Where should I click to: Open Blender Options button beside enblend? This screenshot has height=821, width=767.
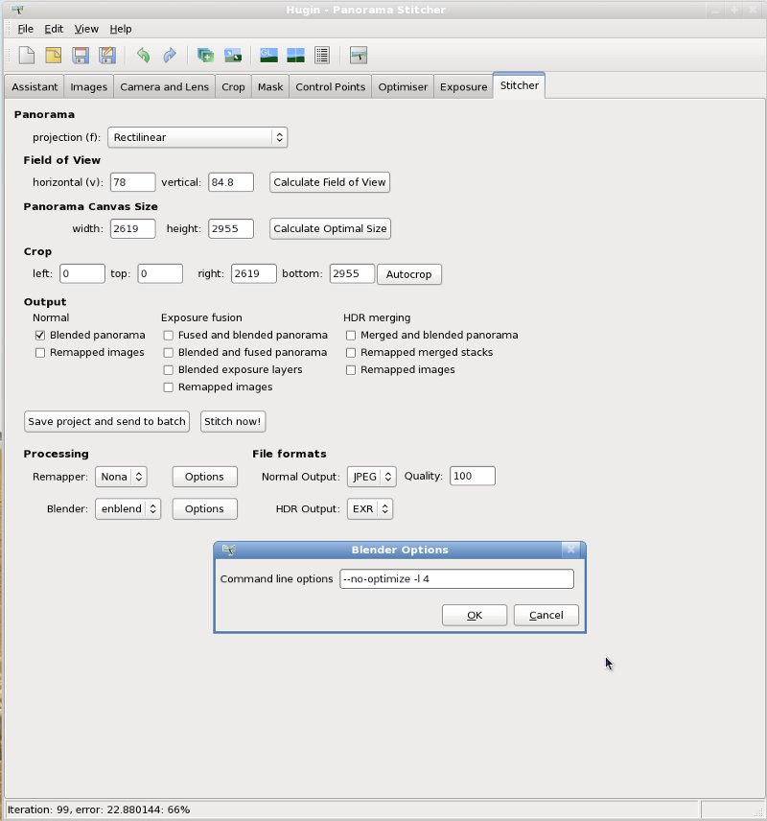[x=205, y=509]
